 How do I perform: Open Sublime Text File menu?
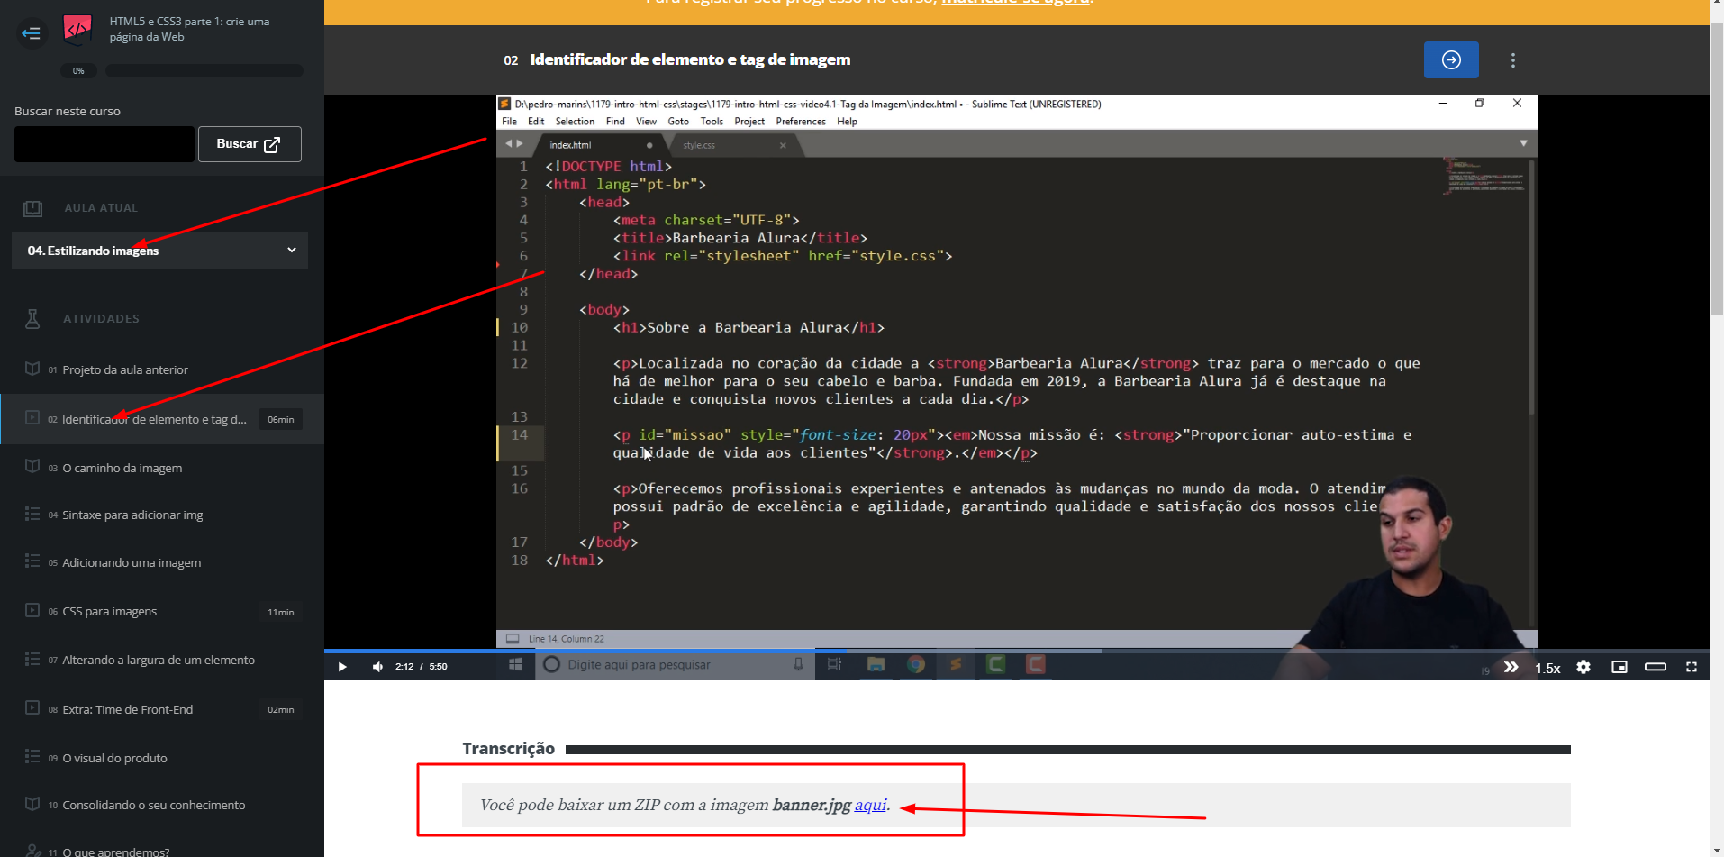tap(509, 122)
